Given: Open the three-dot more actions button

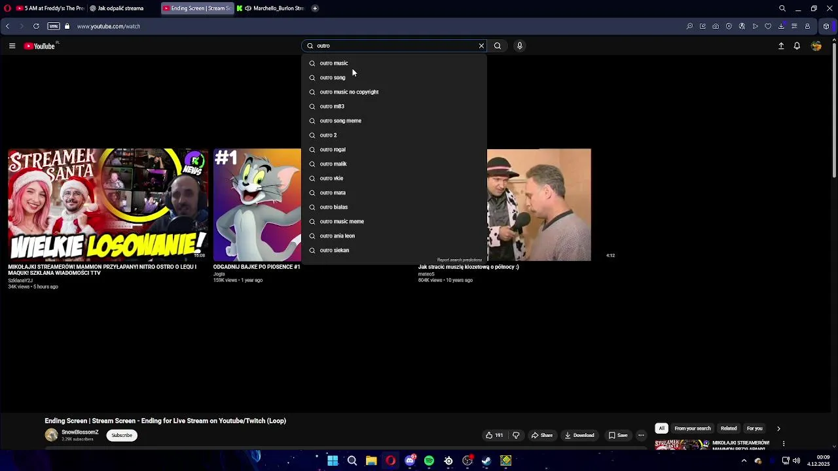Looking at the screenshot, I should [641, 435].
